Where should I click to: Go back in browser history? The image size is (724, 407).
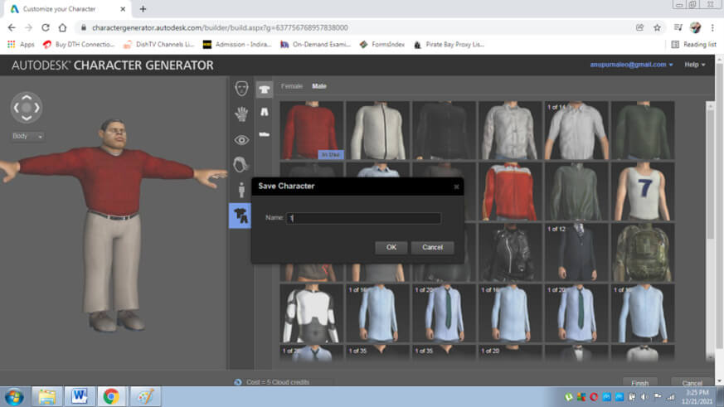[12, 27]
